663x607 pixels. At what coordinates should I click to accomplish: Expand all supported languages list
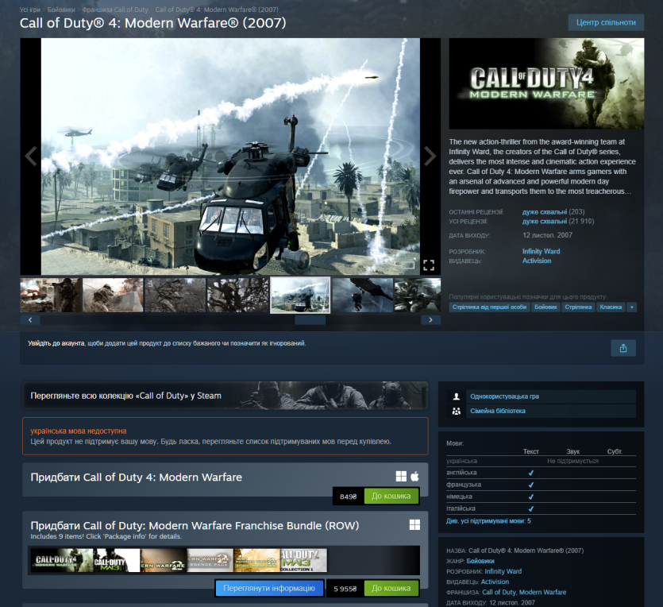[488, 520]
